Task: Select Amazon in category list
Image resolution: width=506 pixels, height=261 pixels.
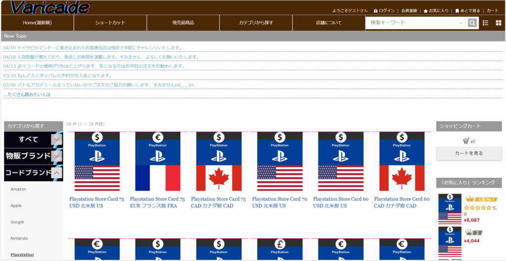Action: tap(18, 189)
